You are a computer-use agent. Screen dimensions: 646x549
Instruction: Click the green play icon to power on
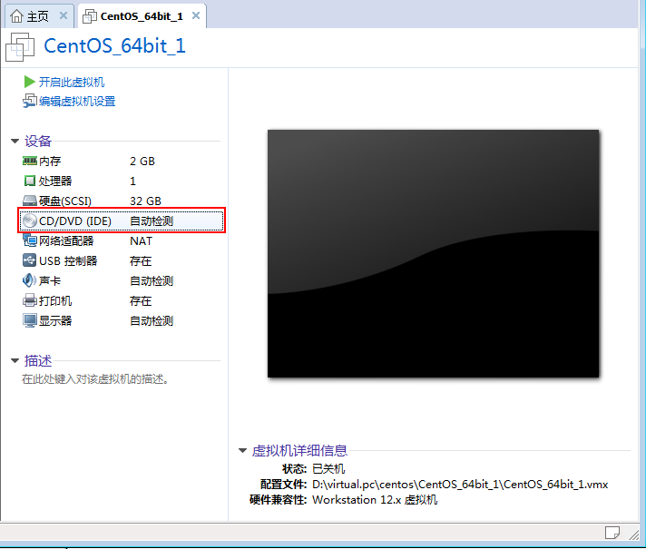point(29,82)
